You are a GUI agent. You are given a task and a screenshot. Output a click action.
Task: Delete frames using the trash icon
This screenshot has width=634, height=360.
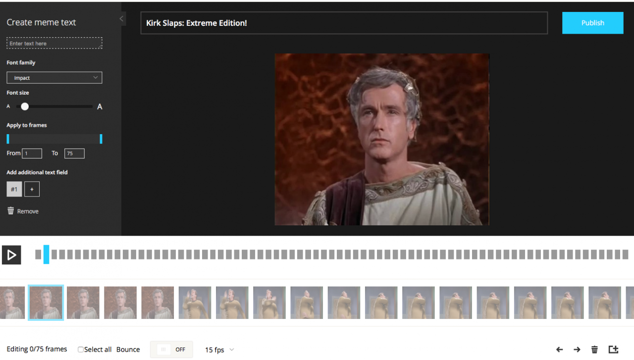click(x=595, y=350)
